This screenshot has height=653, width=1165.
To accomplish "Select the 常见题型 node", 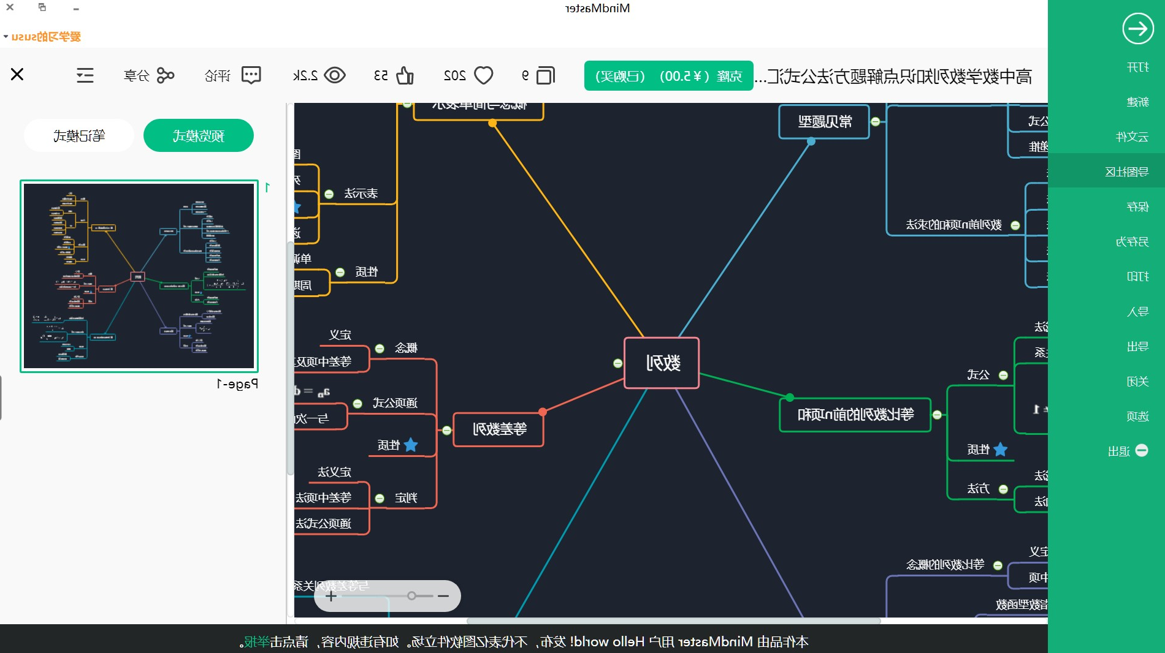I will [825, 121].
